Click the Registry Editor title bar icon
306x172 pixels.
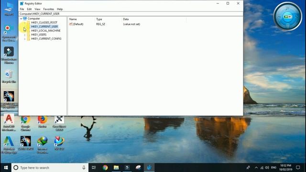[22, 3]
